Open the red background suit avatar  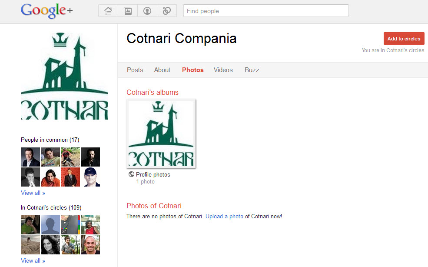[70, 177]
